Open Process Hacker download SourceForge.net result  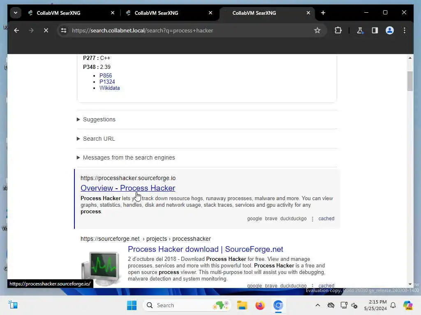[206, 249]
